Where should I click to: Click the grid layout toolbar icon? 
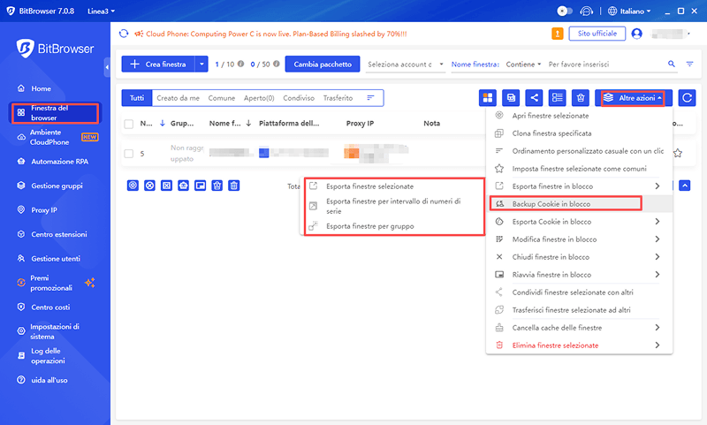click(x=487, y=98)
